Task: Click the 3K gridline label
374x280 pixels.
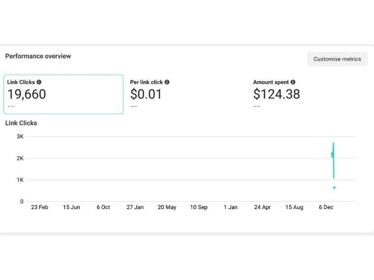Action: [x=20, y=136]
